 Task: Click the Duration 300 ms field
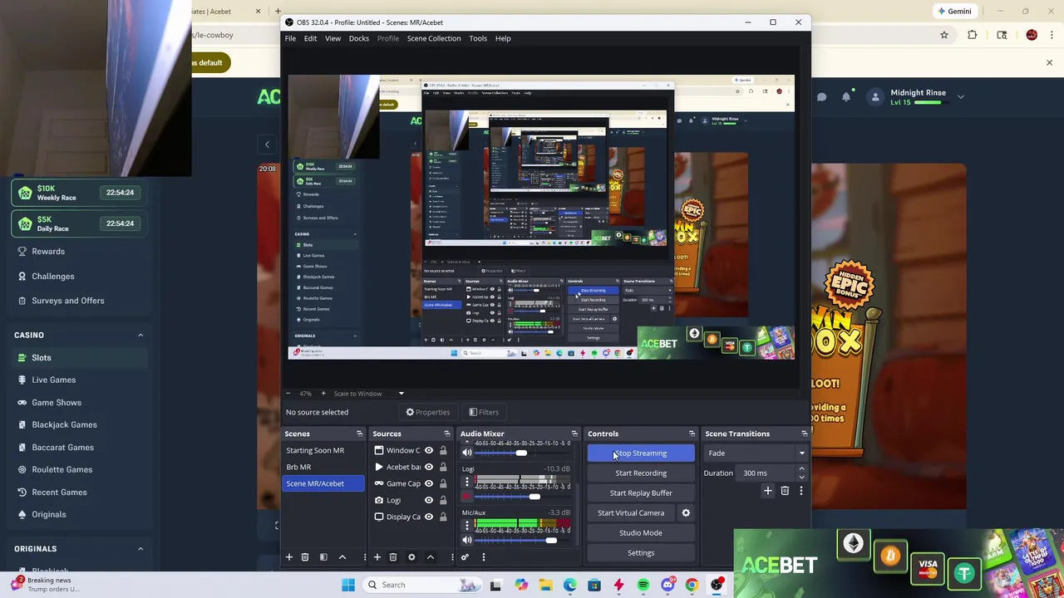[766, 473]
